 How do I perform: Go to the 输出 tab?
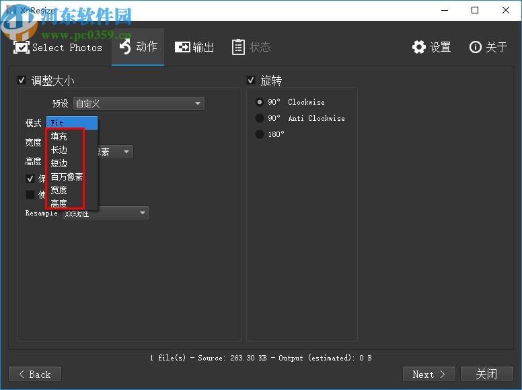point(194,47)
